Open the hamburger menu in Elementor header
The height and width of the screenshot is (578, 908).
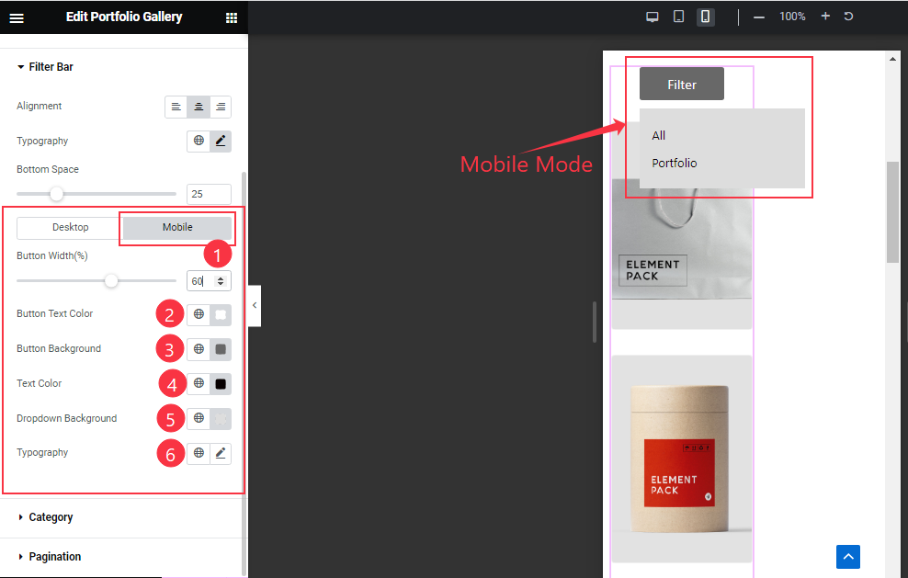click(17, 18)
